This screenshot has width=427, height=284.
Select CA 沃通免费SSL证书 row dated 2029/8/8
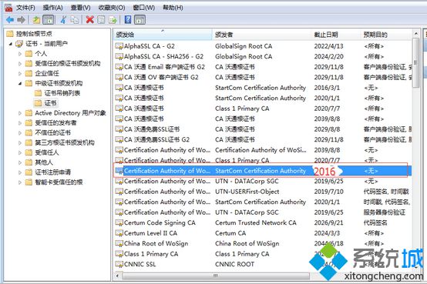coord(263,129)
